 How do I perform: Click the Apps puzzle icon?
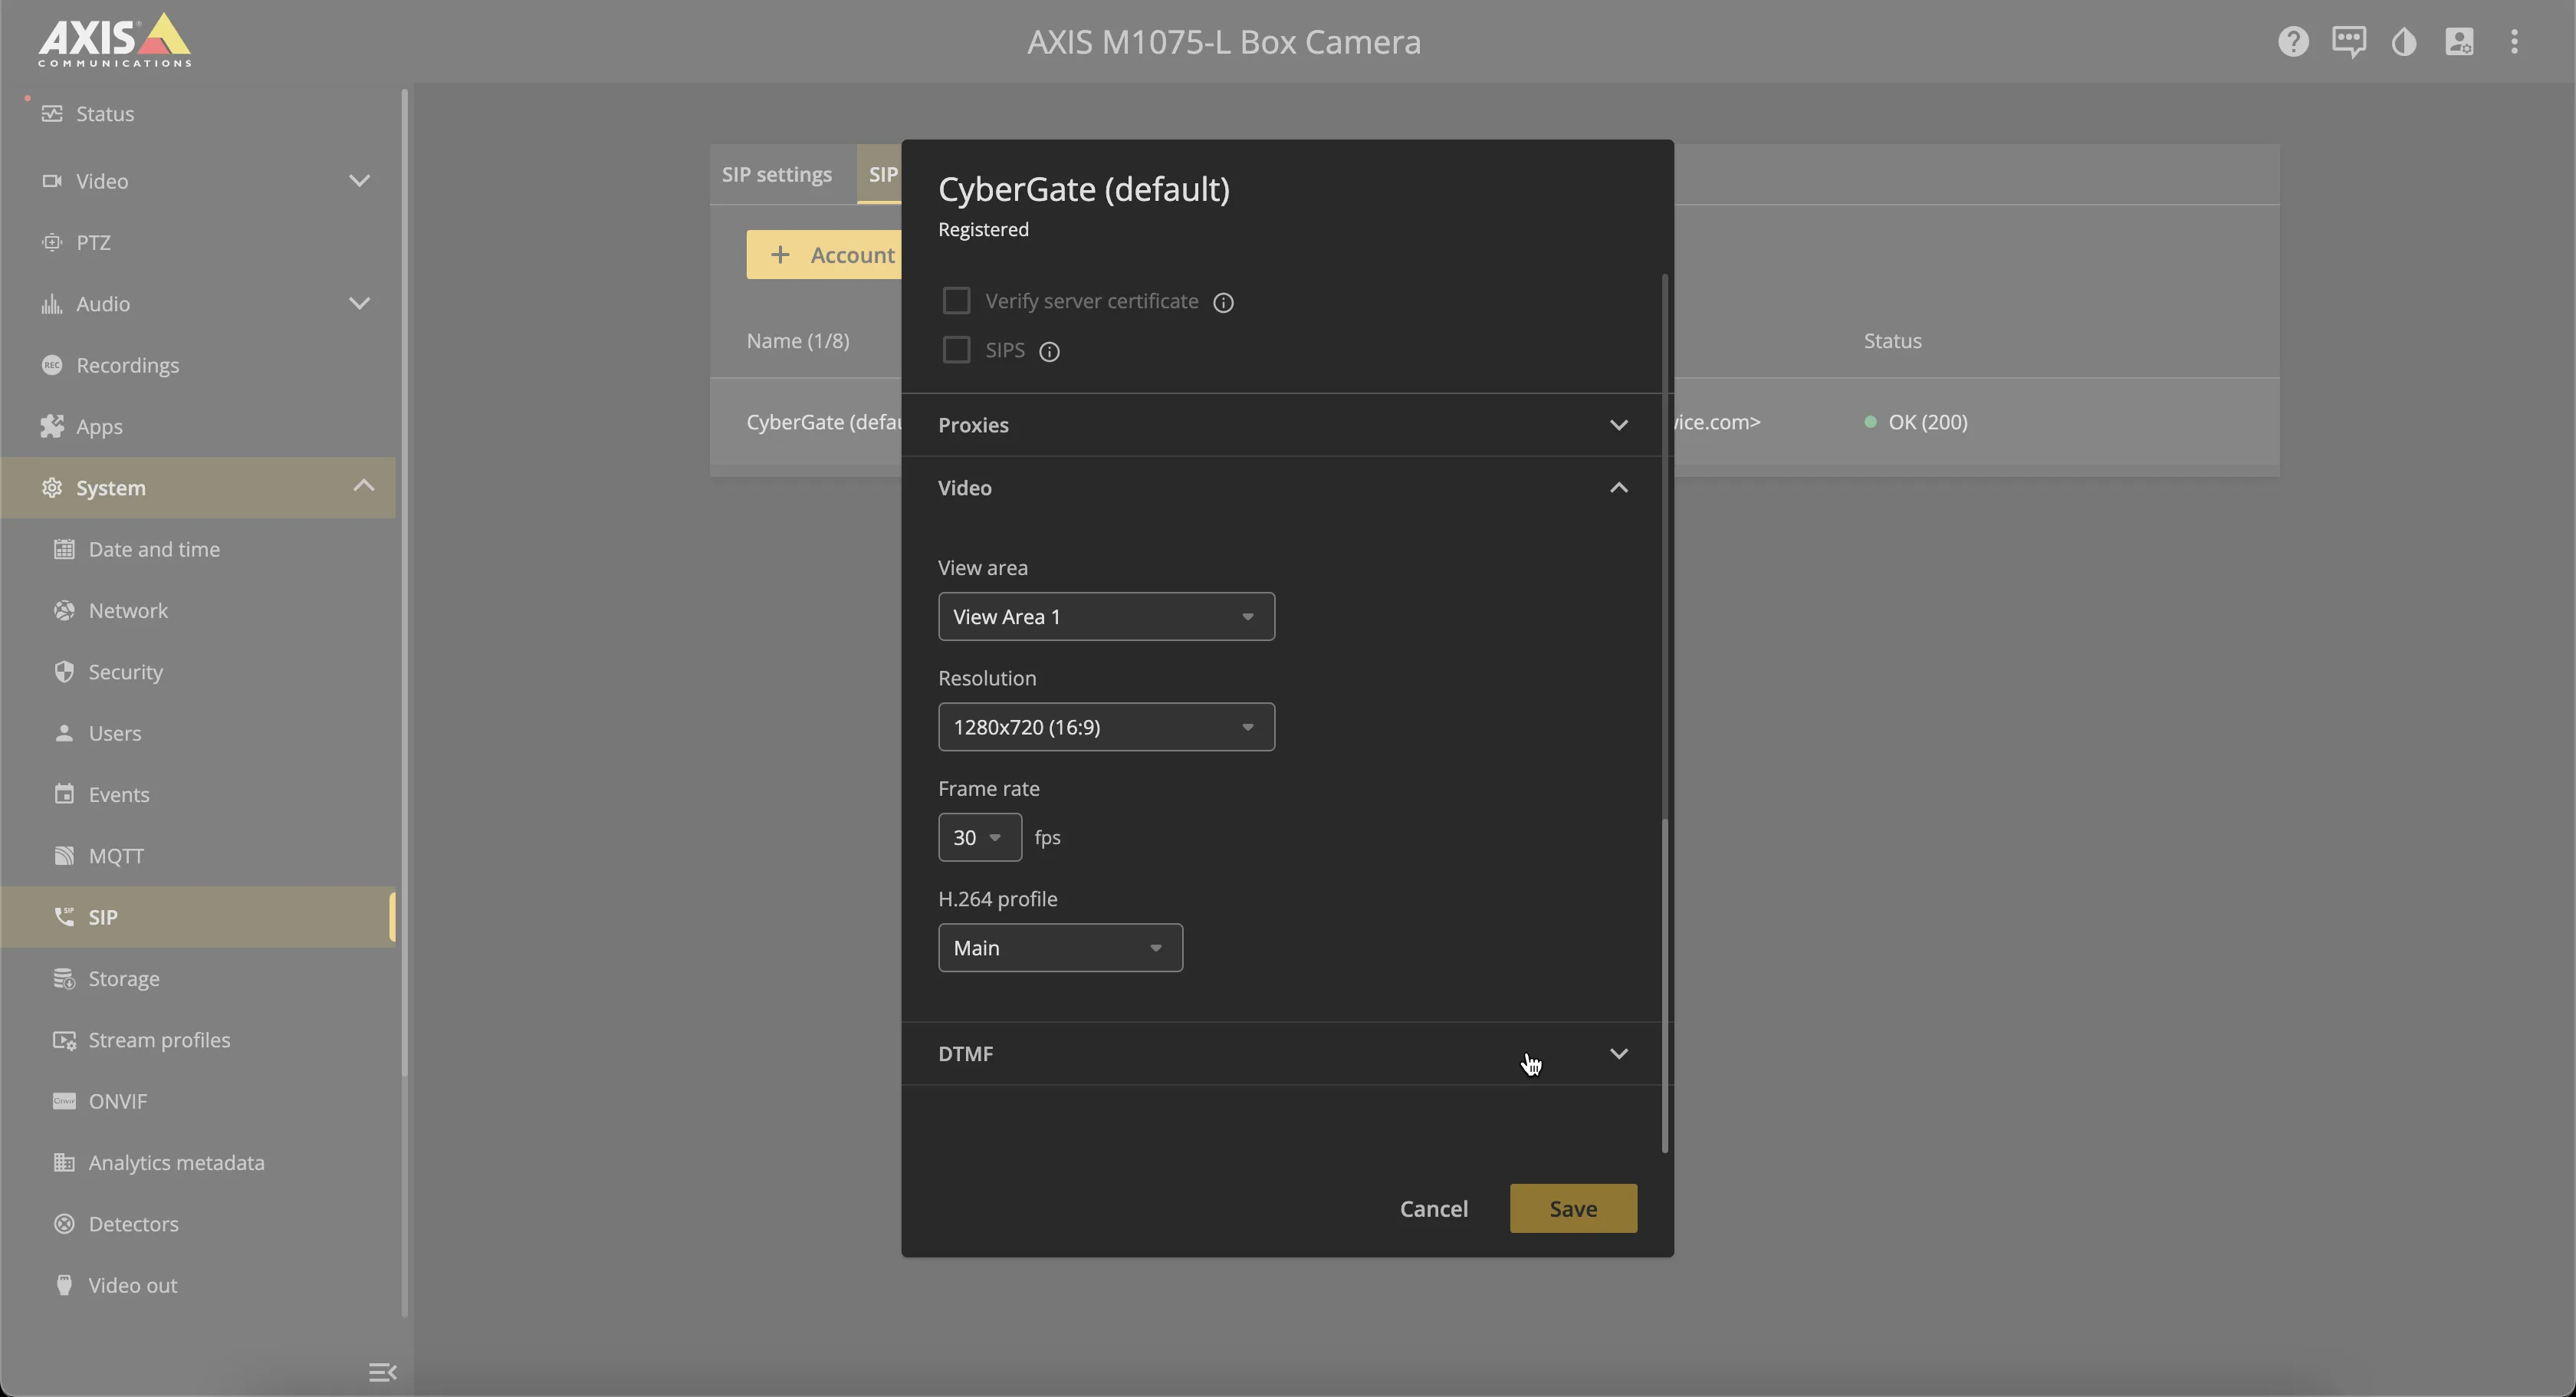[52, 426]
